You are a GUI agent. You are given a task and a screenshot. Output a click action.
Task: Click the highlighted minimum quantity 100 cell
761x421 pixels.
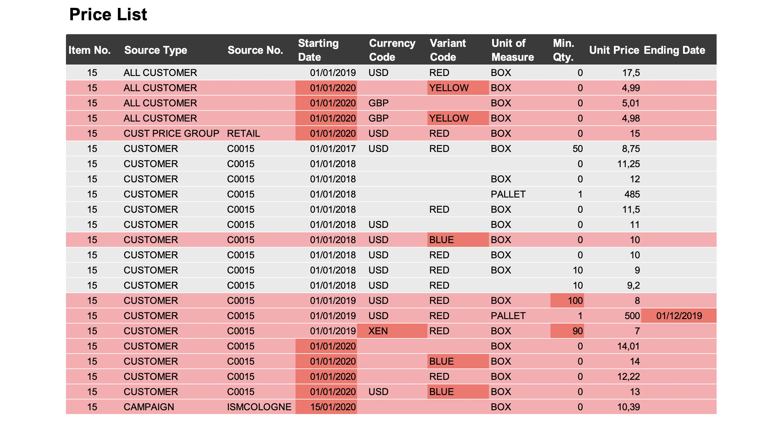click(x=575, y=301)
